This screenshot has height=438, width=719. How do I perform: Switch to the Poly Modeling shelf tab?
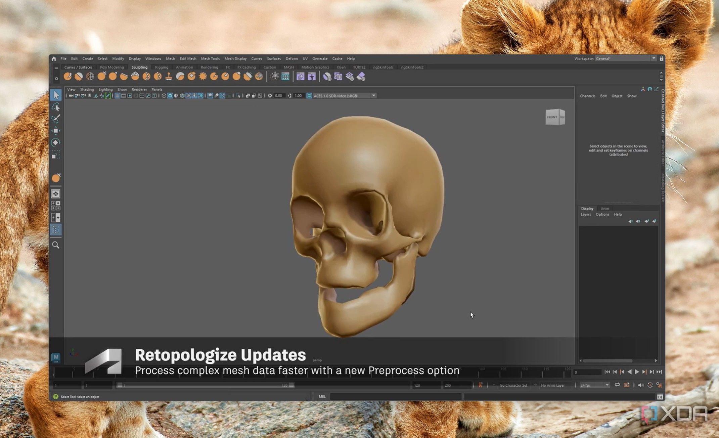click(113, 67)
